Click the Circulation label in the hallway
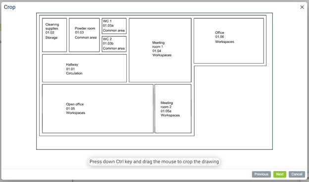The width and height of the screenshot is (309, 182). tap(74, 73)
